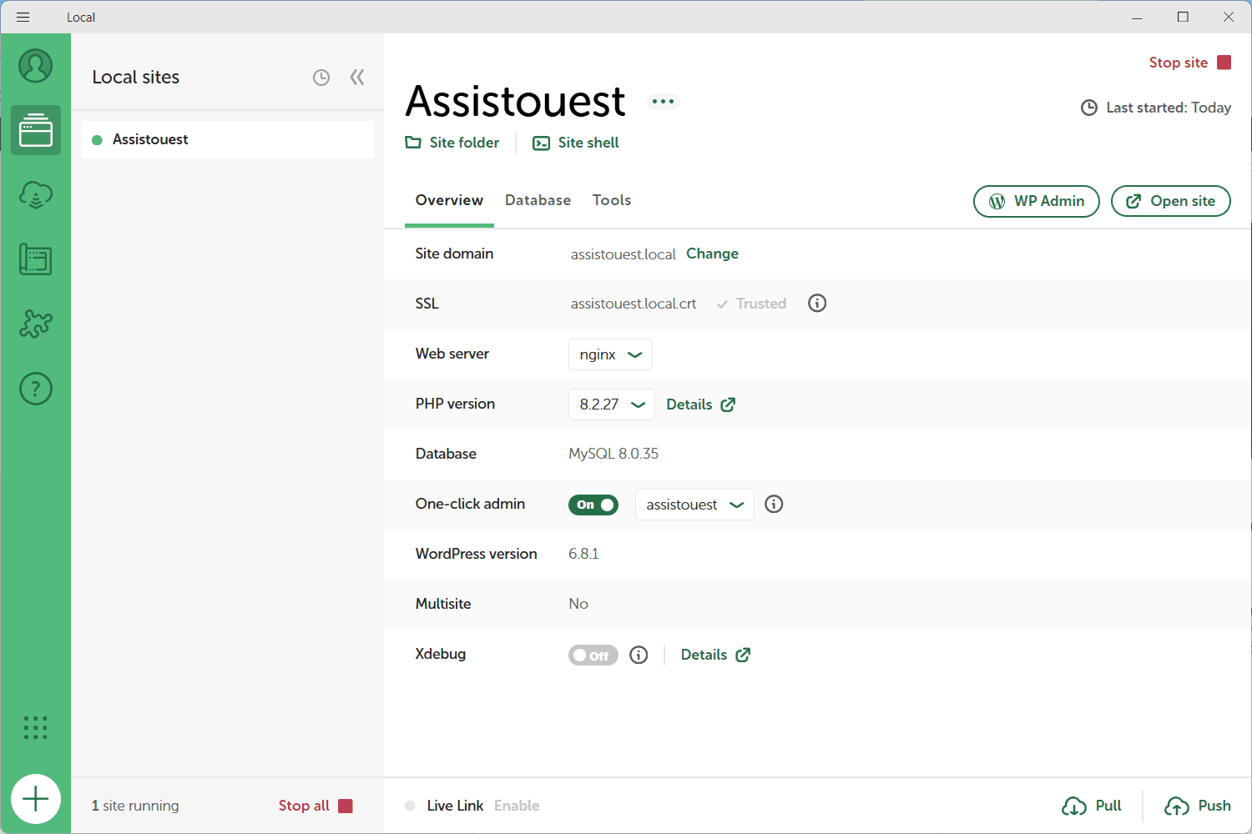
Task: Collapse the Local sites panel
Action: point(357,78)
